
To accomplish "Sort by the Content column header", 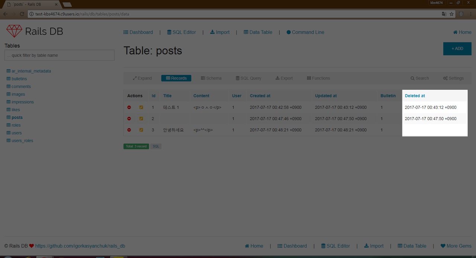I will click(201, 96).
